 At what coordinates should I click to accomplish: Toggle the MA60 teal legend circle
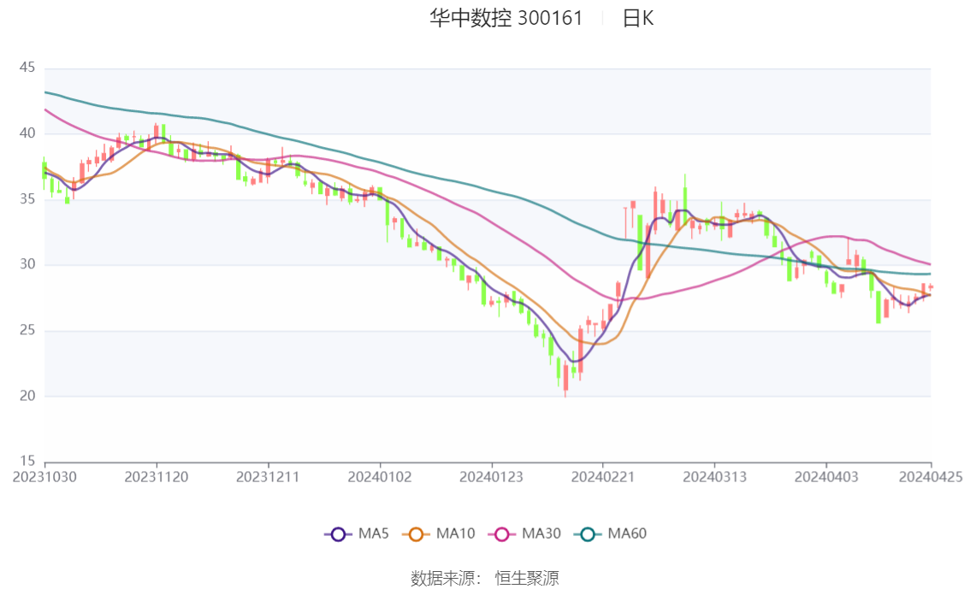point(588,534)
